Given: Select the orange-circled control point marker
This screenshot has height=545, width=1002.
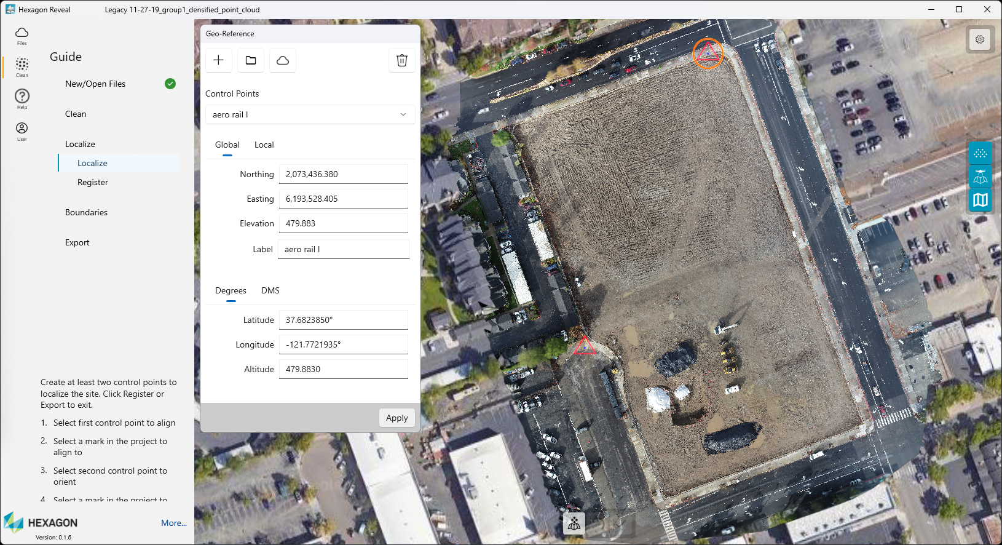Looking at the screenshot, I should (x=708, y=53).
